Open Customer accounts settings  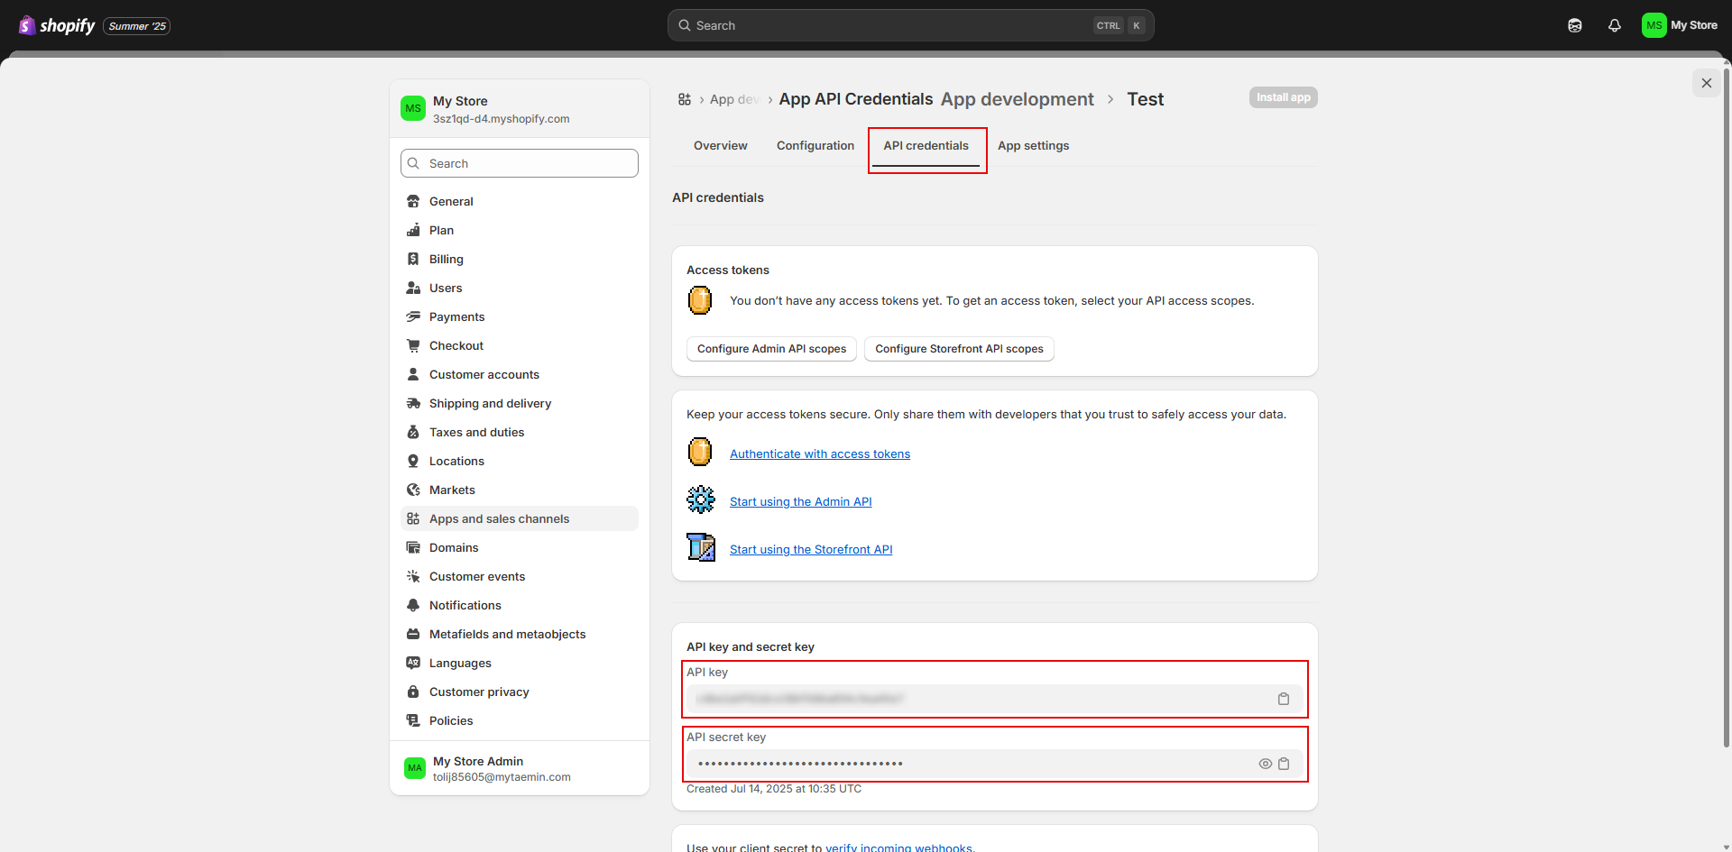click(x=520, y=374)
